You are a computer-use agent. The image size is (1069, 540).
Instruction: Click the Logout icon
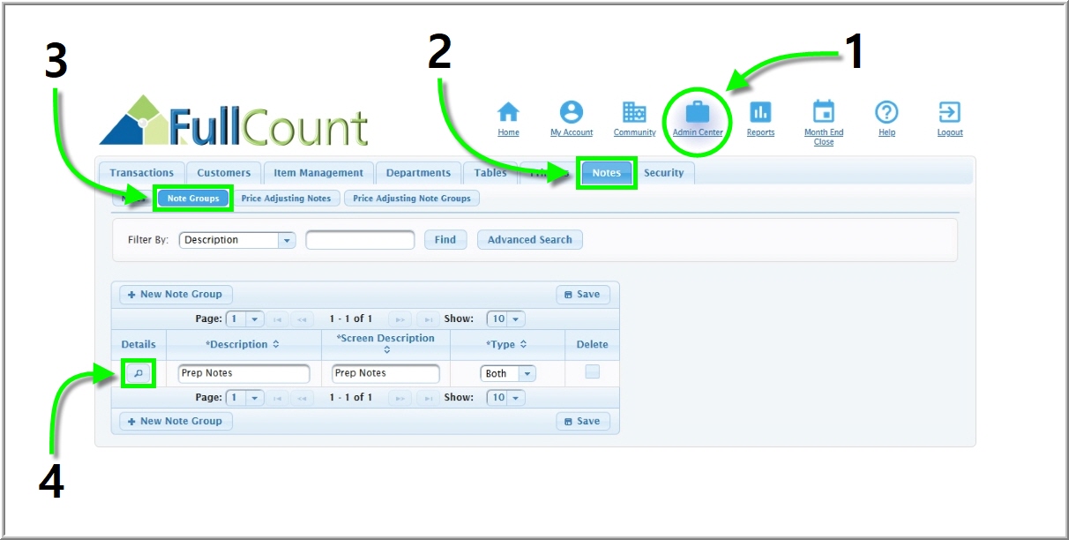[x=950, y=113]
